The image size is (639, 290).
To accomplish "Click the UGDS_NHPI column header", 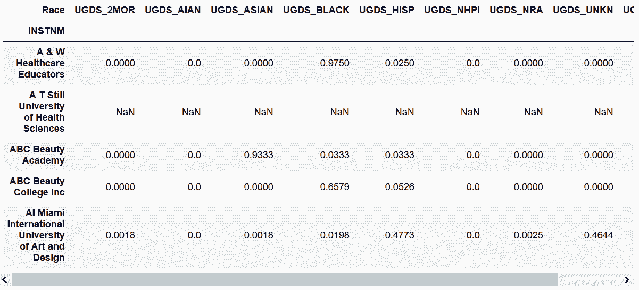I will 452,10.
